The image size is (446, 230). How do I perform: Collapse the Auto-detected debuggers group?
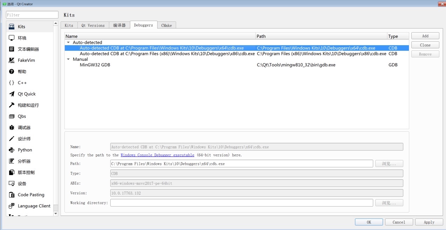[69, 42]
